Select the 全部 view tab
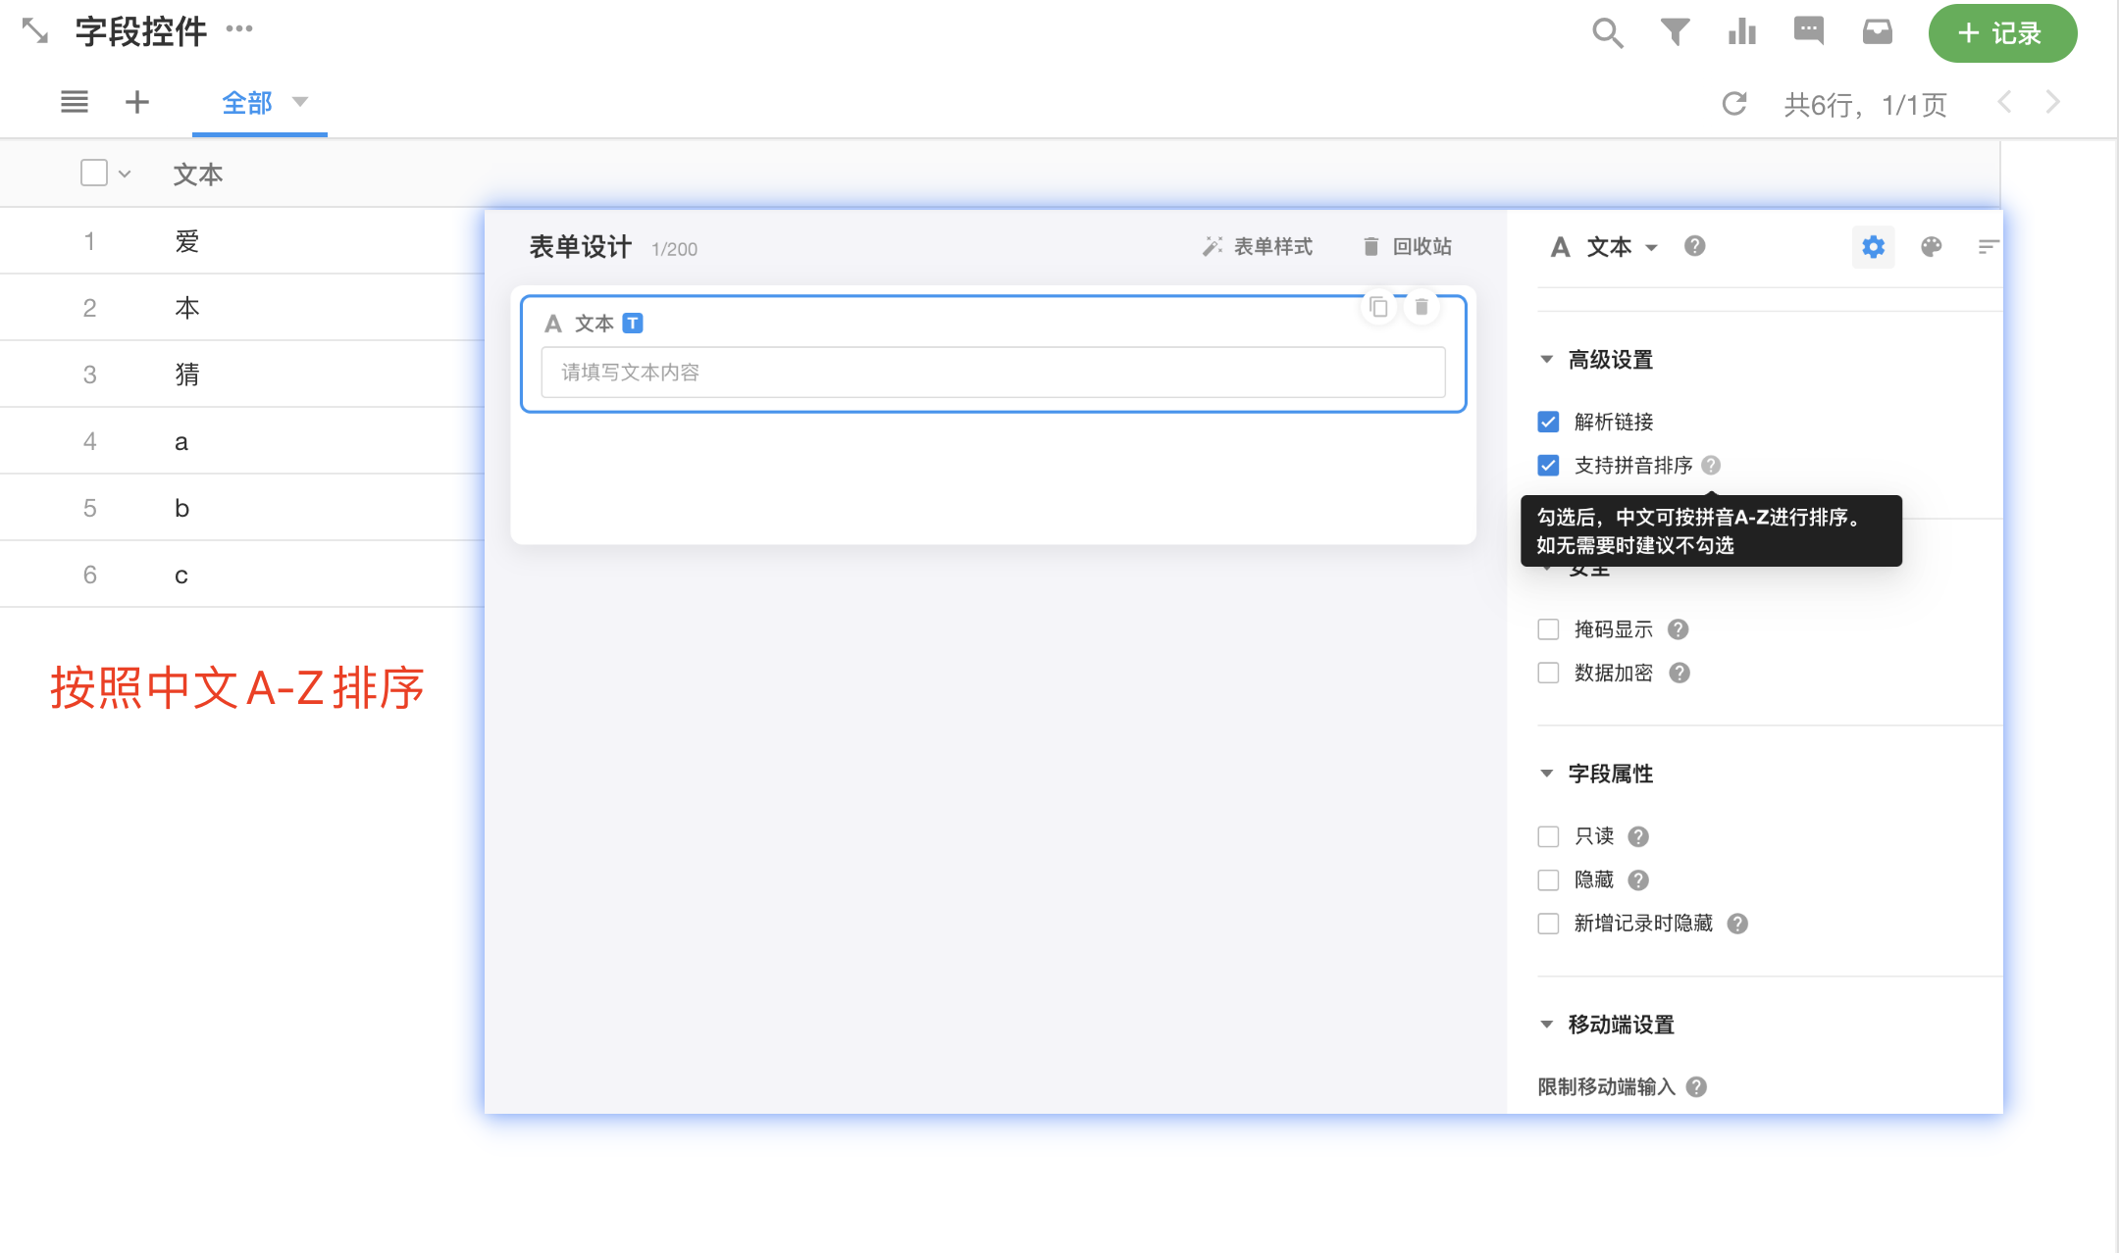The width and height of the screenshot is (2119, 1253). pyautogui.click(x=247, y=103)
